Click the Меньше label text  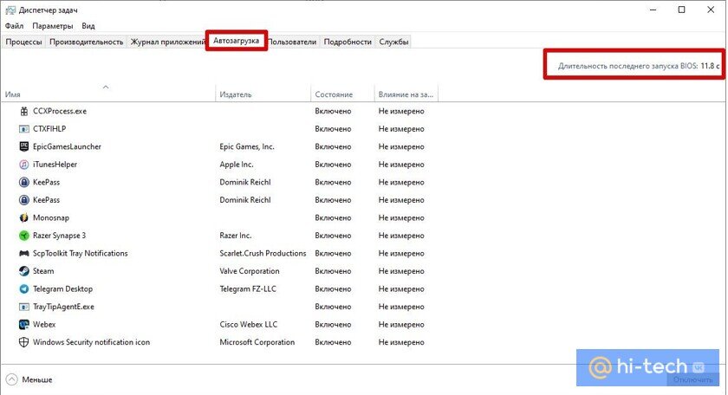(37, 379)
